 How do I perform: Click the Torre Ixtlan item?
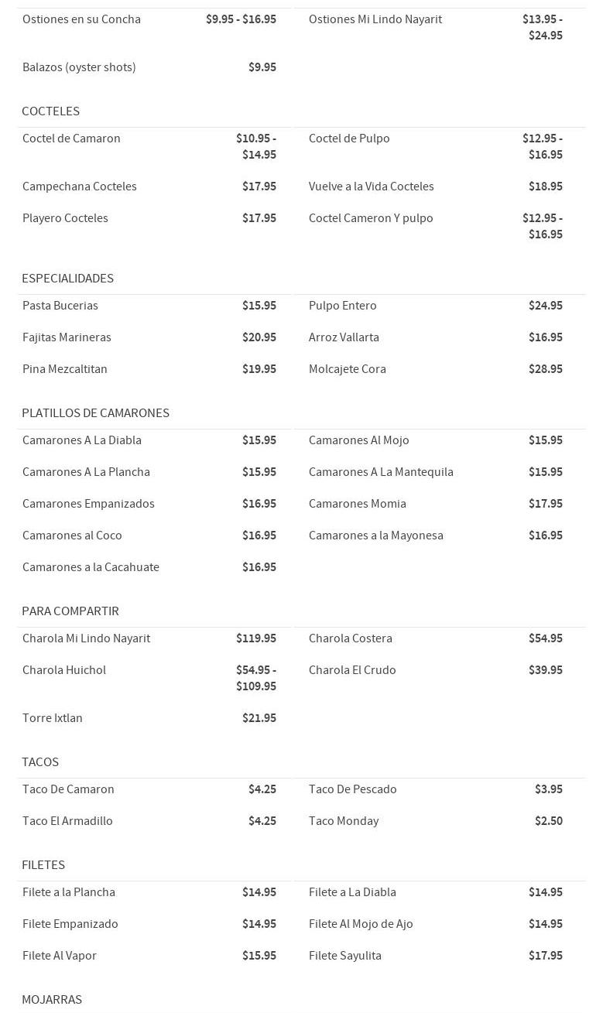tap(53, 718)
